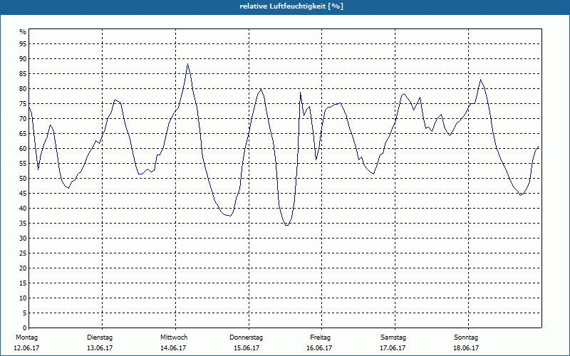Click the 'Freitag' day label
This screenshot has height=356, width=570.
point(320,337)
